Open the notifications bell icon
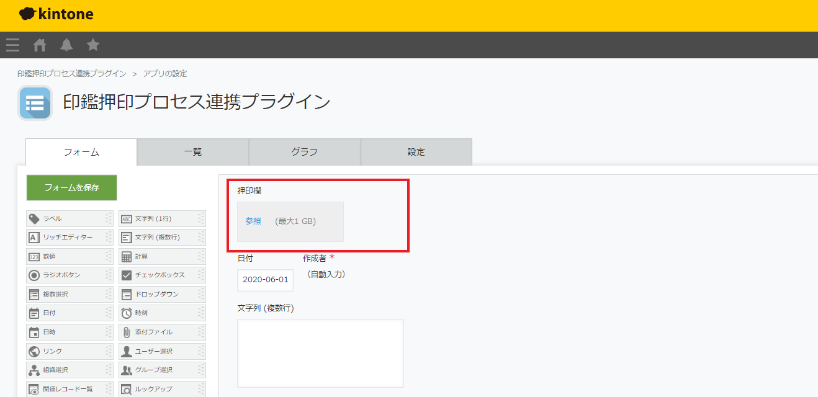818x397 pixels. pyautogui.click(x=66, y=45)
